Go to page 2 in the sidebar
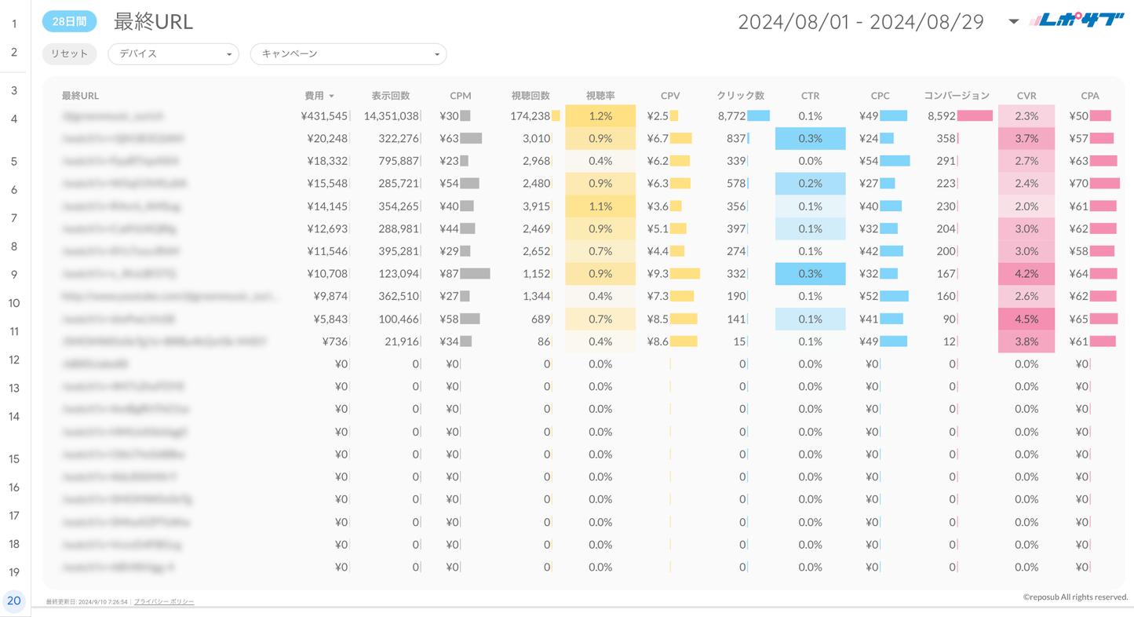The width and height of the screenshot is (1134, 617). (14, 52)
